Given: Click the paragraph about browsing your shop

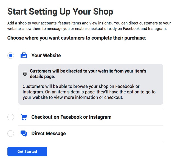Looking at the screenshot, I should point(89,92).
